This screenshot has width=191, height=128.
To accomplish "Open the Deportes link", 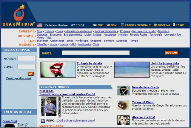I will (42, 35).
